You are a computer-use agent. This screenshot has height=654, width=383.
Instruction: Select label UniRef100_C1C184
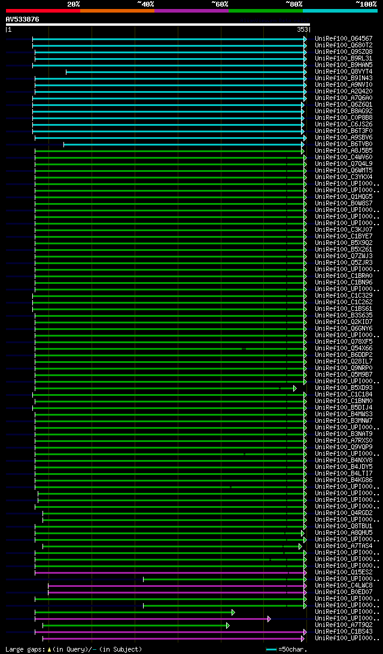pyautogui.click(x=344, y=395)
